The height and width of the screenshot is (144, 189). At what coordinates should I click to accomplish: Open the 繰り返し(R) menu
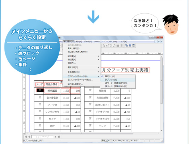click(x=69, y=41)
